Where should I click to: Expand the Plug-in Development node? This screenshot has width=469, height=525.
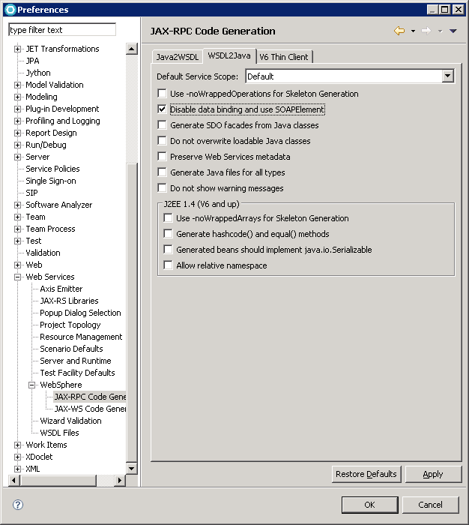[x=17, y=109]
